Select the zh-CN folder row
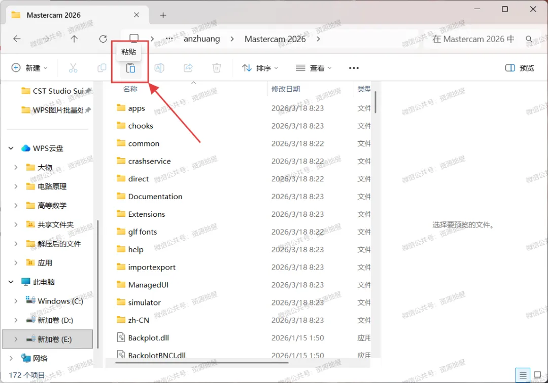Image resolution: width=548 pixels, height=383 pixels. [243, 320]
